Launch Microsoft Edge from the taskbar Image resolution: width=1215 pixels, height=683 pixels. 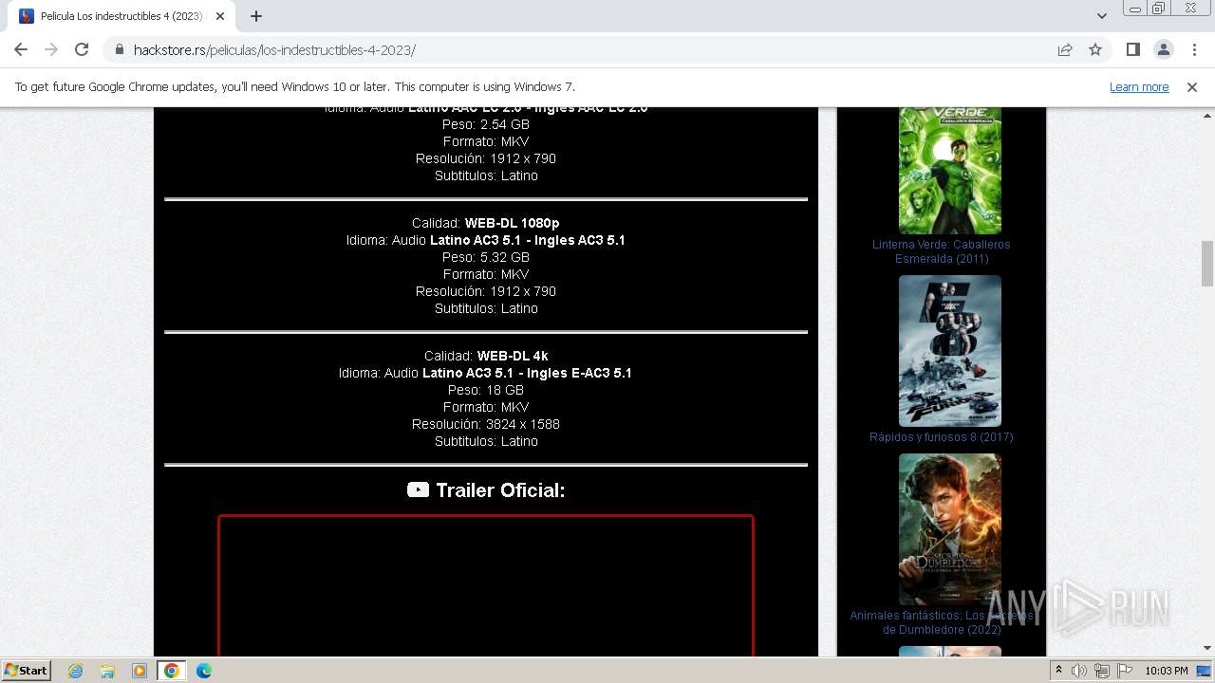[204, 671]
